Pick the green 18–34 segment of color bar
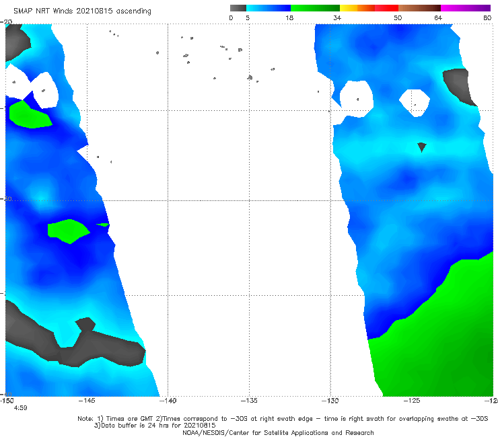498x437 pixels. [x=315, y=8]
